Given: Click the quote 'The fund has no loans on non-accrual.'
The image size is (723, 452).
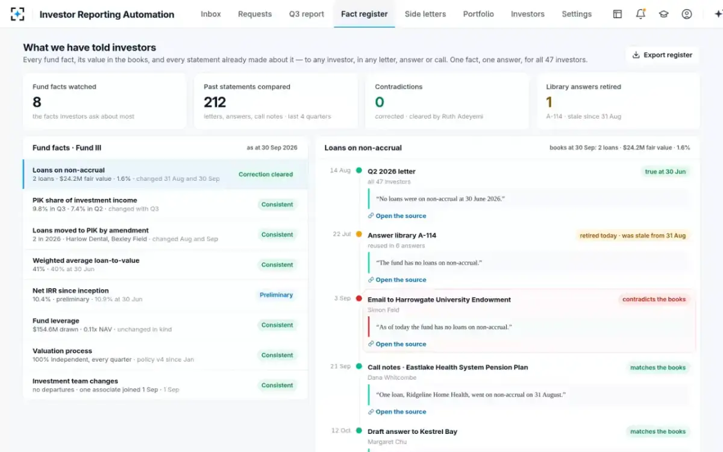Looking at the screenshot, I should 429,263.
